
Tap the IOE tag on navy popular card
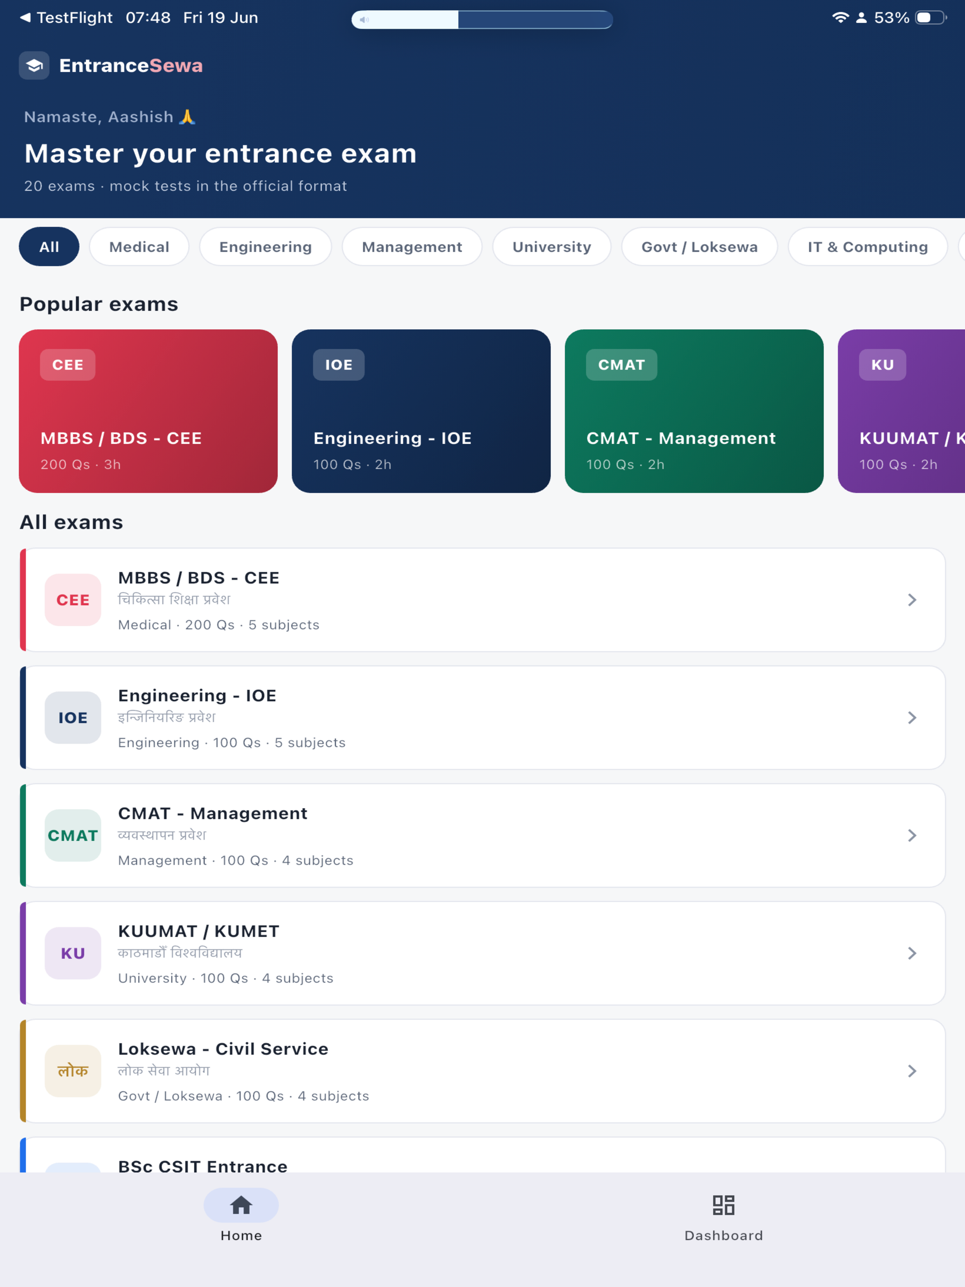(x=338, y=365)
